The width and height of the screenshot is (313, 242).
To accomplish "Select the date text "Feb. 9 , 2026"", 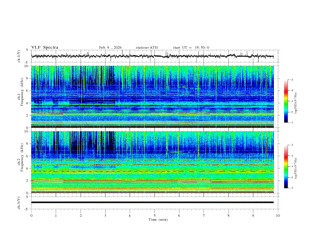I will (110, 47).
